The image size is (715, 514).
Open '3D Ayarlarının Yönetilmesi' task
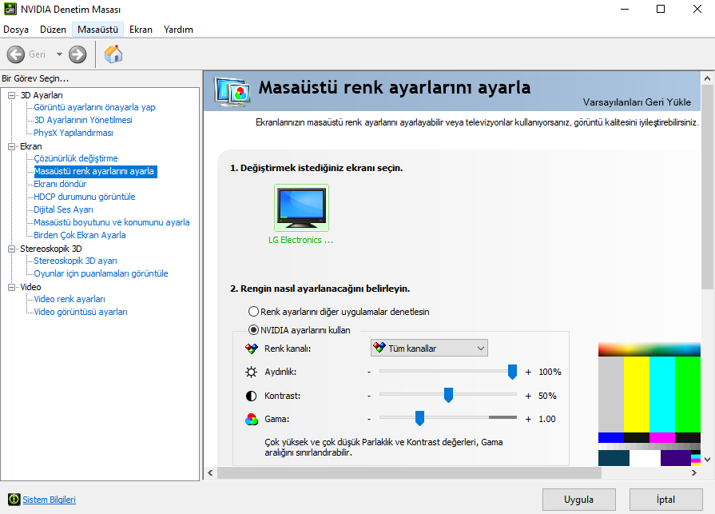tap(83, 120)
